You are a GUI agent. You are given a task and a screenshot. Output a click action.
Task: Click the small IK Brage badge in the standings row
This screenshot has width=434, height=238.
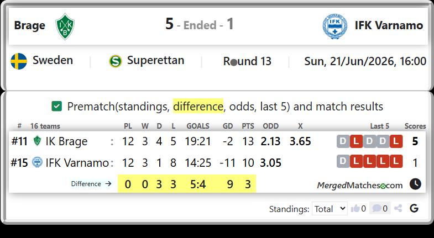tap(37, 141)
